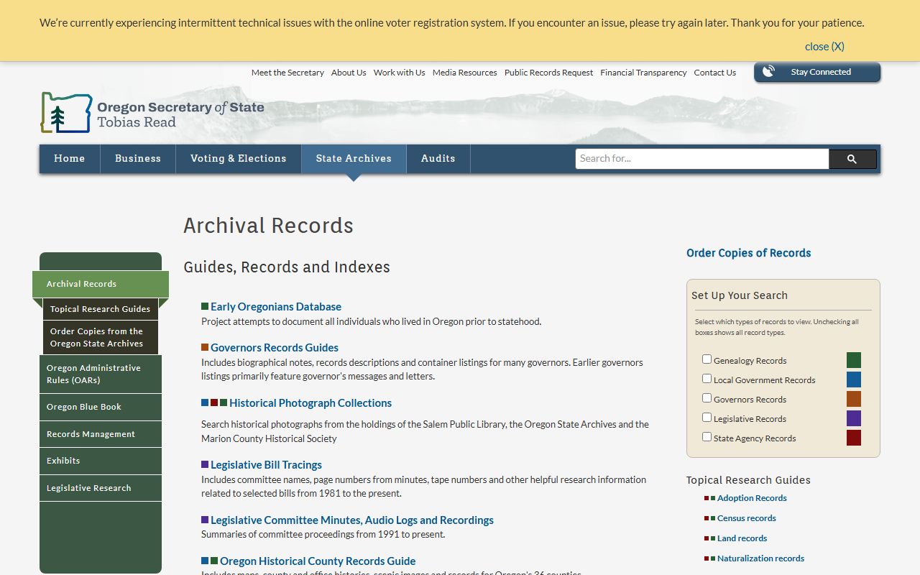Image resolution: width=920 pixels, height=575 pixels.
Task: Click Order Copies of Records link
Action: point(748,253)
